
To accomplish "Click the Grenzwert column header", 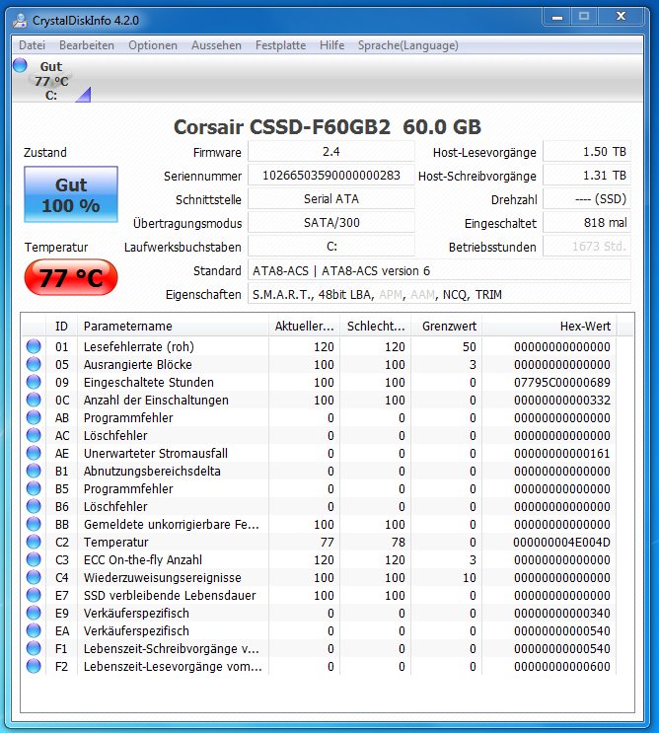I will click(447, 326).
